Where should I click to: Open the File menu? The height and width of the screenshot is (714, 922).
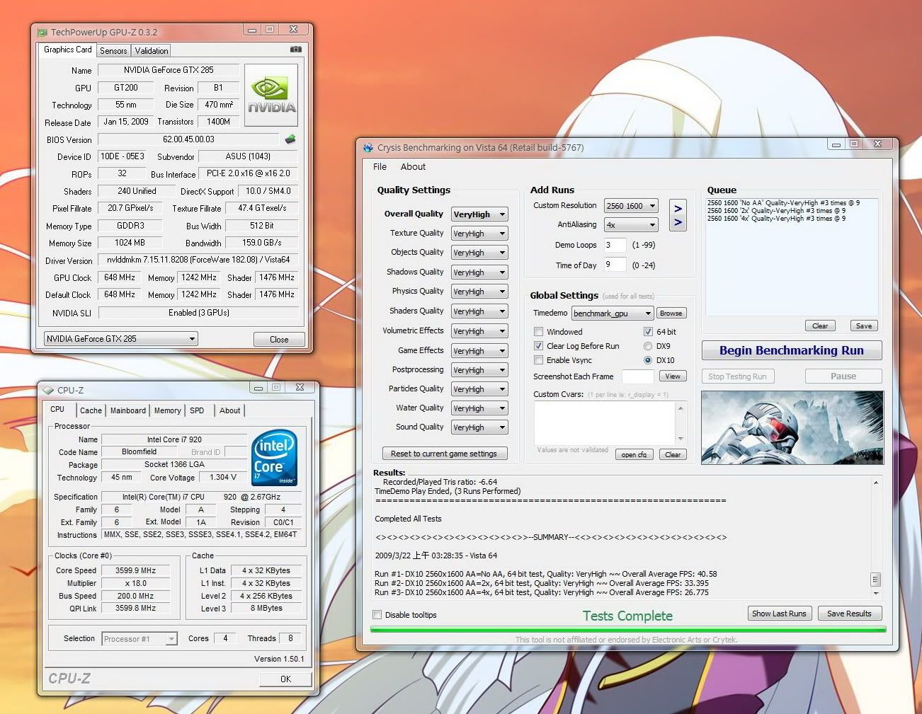[x=380, y=167]
